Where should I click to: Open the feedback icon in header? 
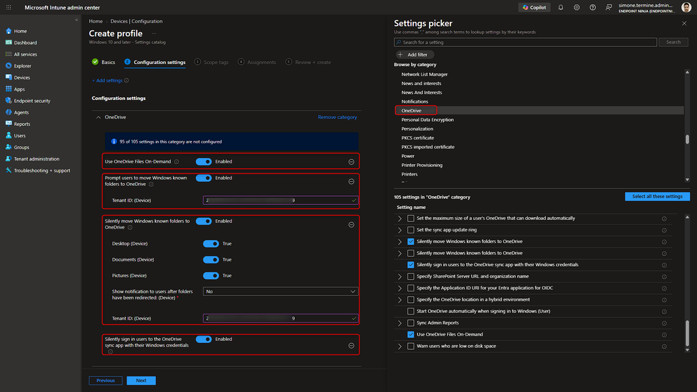609,7
